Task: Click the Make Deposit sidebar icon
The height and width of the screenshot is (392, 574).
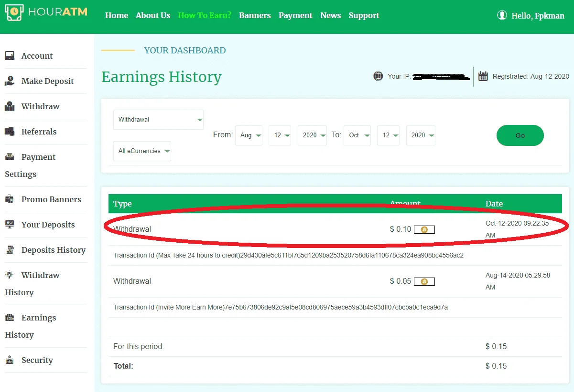Action: point(10,81)
